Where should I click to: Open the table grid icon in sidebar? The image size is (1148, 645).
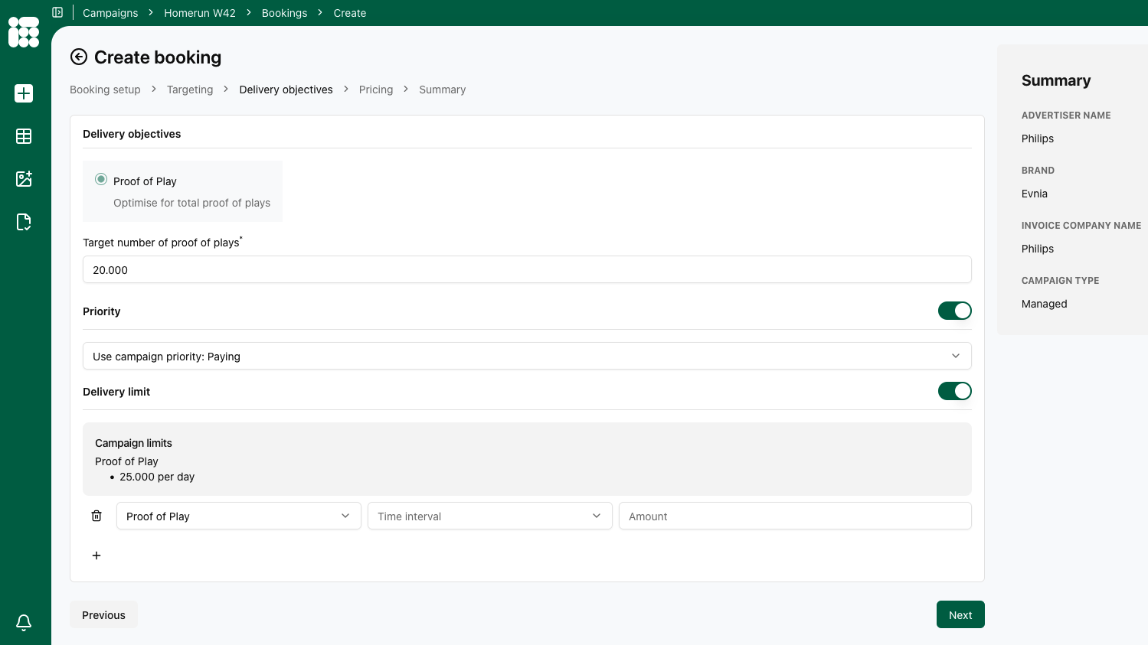(24, 136)
